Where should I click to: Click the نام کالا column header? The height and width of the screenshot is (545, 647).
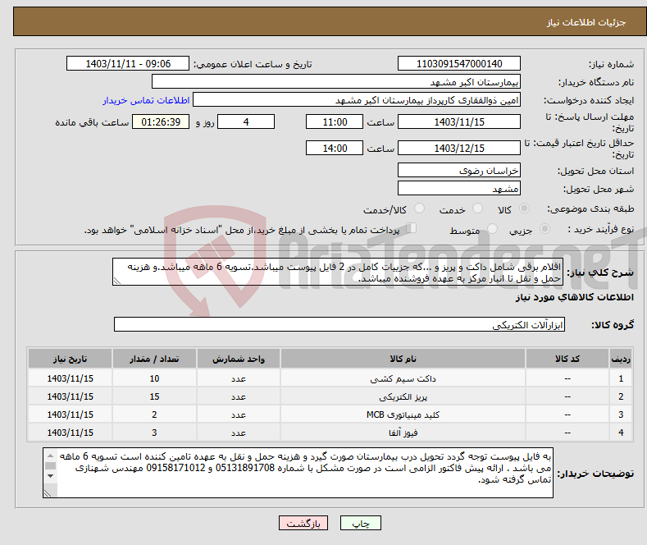click(403, 359)
